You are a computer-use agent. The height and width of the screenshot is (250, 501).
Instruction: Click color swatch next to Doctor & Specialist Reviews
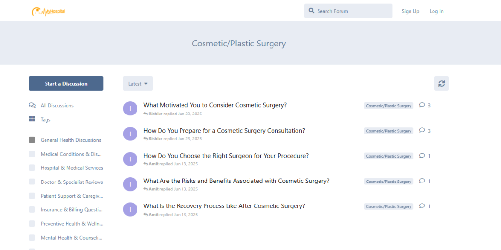click(x=32, y=182)
